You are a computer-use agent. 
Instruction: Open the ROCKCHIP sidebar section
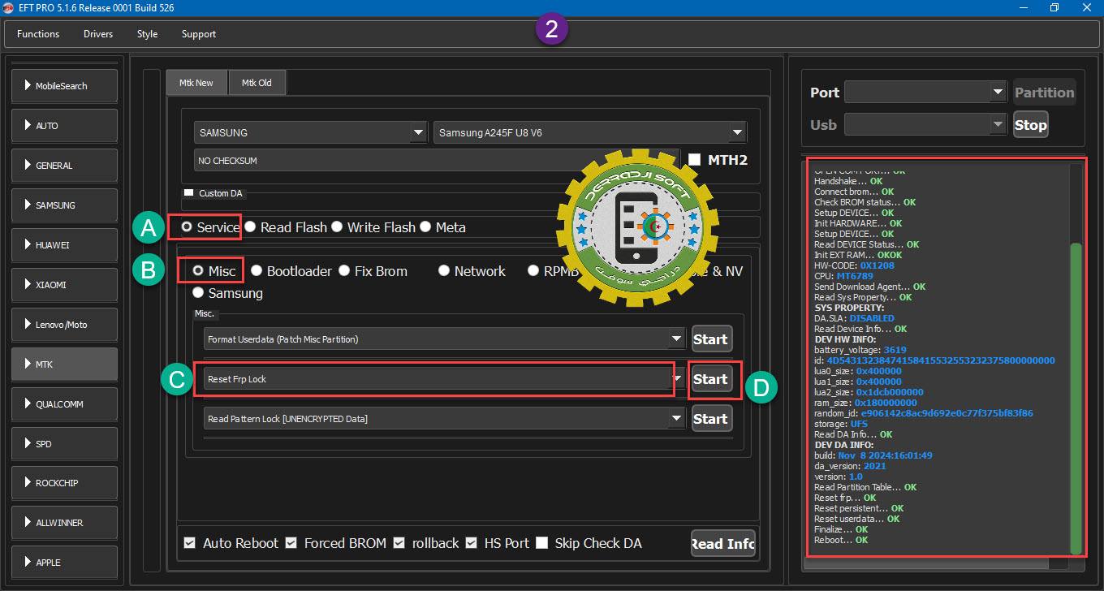point(64,483)
